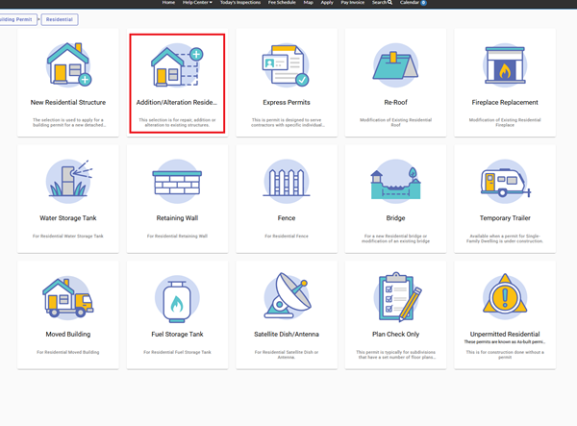Viewport: 577px width, 426px height.
Task: Open the New Residential Structure icon
Action: pos(68,64)
